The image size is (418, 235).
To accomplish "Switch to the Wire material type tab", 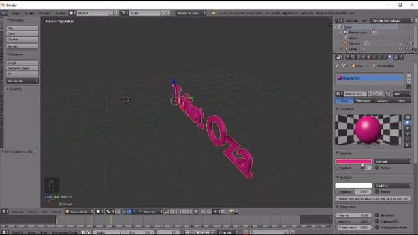I will pos(363,101).
